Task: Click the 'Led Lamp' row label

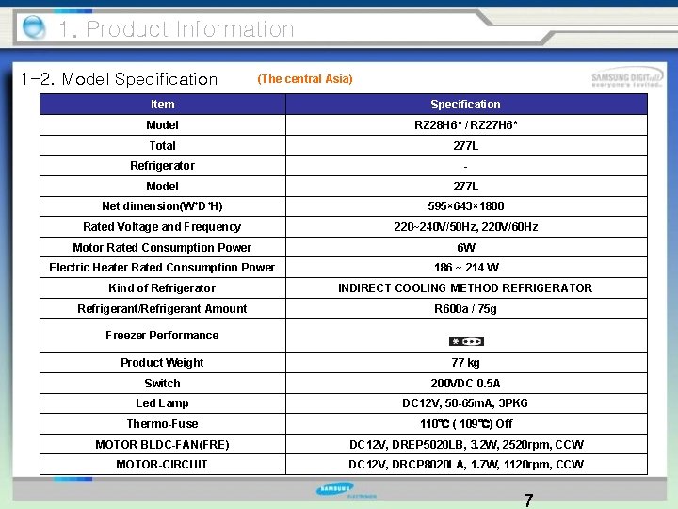Action: (x=162, y=403)
